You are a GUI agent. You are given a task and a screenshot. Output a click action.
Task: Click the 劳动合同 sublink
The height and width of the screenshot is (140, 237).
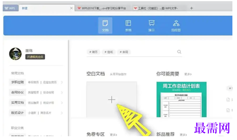(x=48, y=93)
